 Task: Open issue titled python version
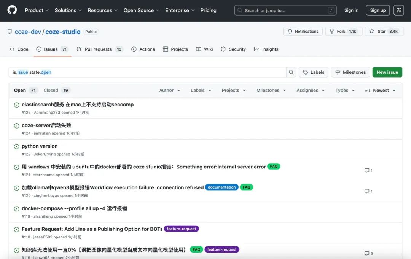[x=40, y=146]
